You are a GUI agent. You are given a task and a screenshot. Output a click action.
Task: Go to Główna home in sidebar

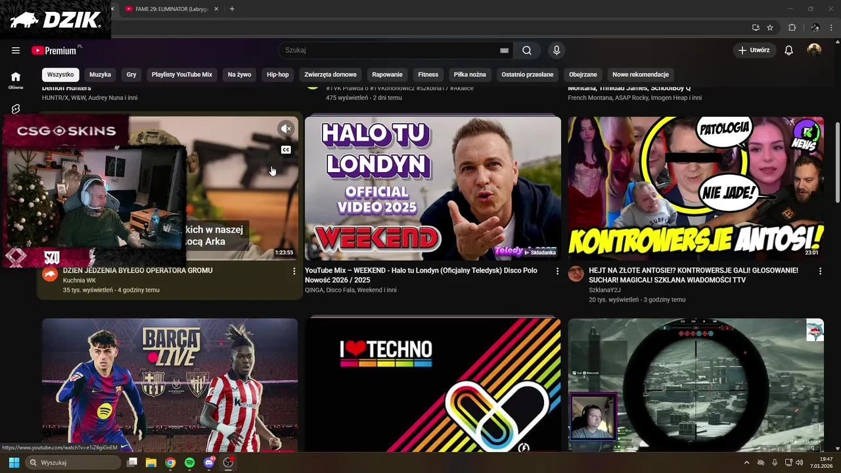coord(16,80)
